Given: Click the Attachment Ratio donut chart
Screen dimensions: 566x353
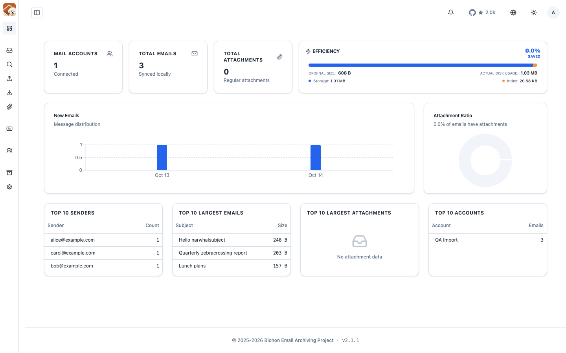Looking at the screenshot, I should 485,160.
